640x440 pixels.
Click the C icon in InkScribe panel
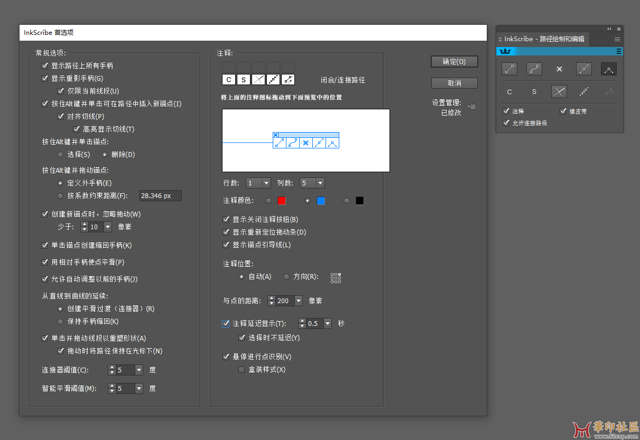click(x=509, y=92)
